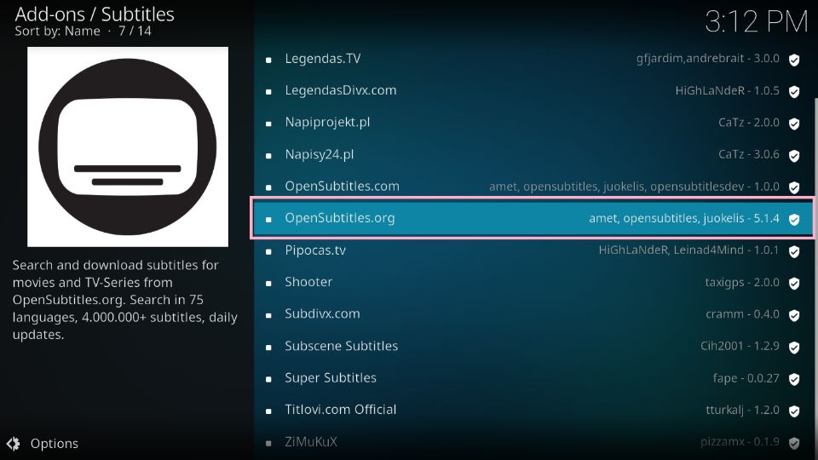
Task: Click verified shield icon on Subdivx.com row
Action: [x=794, y=315]
